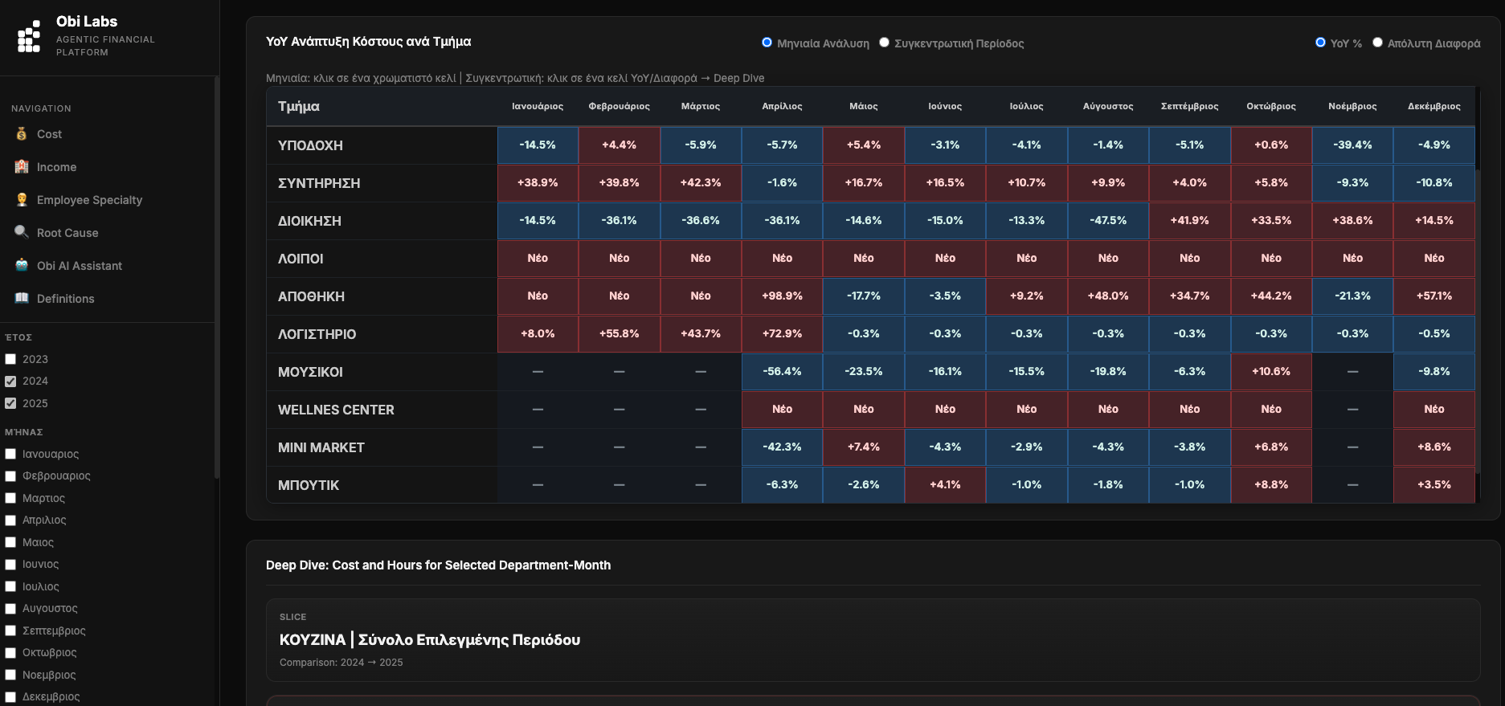Image resolution: width=1505 pixels, height=706 pixels.
Task: Click ΛΟΓΙΣΤΗΡΙΟ Απρίλιος cell +72.9%
Action: [782, 334]
